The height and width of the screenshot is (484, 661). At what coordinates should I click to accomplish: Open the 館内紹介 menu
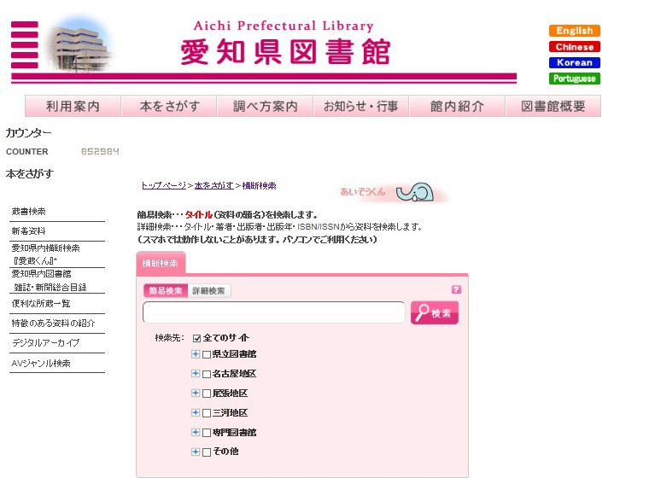tap(457, 106)
